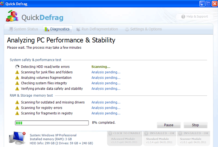Click the Advanced Module click-to-enable panel
218x147 pixels.
click(x=125, y=138)
